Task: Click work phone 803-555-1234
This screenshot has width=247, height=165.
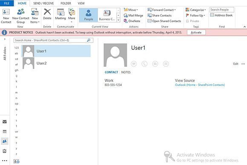Action: (x=113, y=85)
